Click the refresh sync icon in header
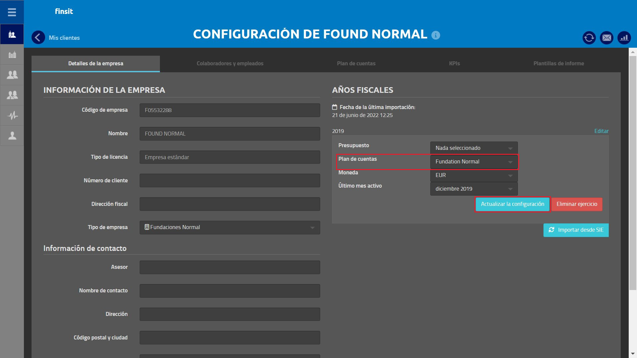 click(589, 38)
